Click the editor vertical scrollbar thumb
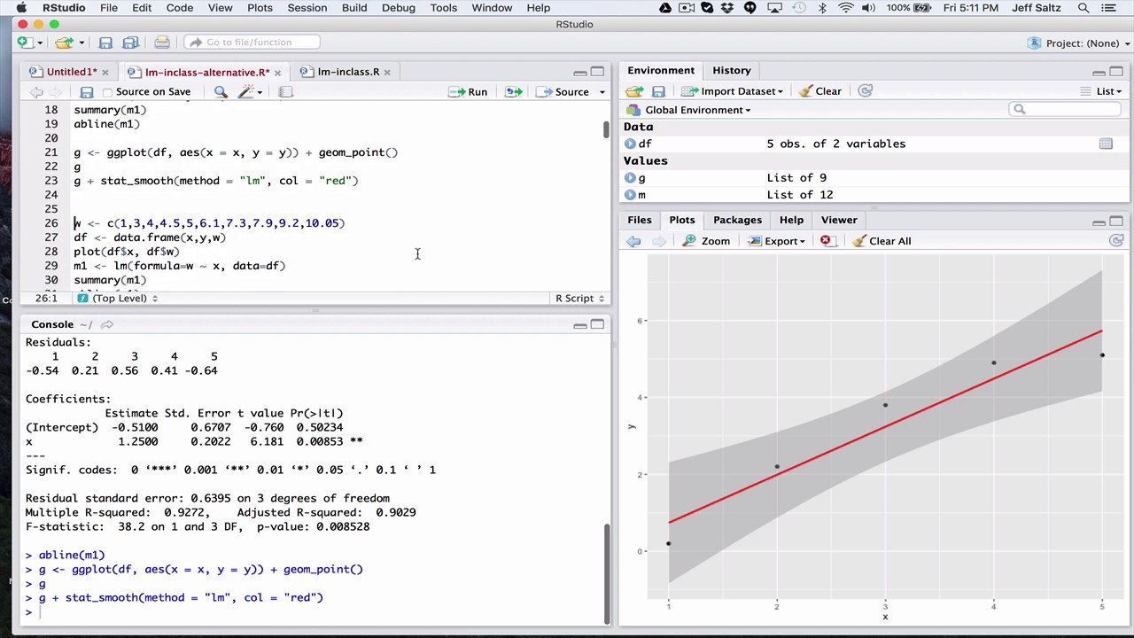 coord(606,129)
